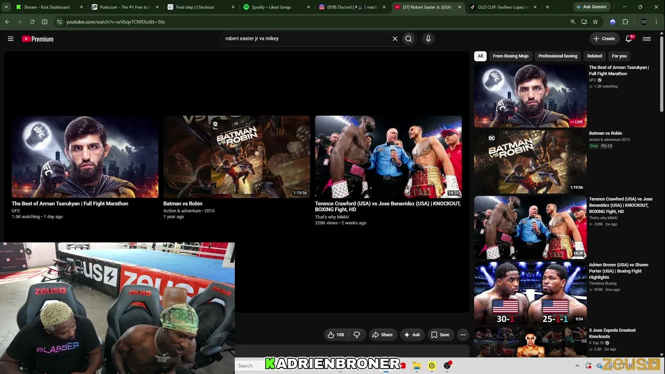Like the video with thumbs up

point(335,335)
